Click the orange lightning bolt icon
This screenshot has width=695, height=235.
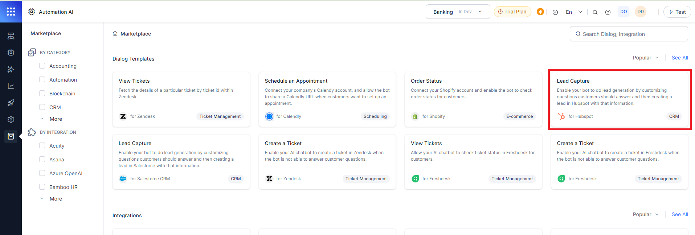tap(540, 12)
